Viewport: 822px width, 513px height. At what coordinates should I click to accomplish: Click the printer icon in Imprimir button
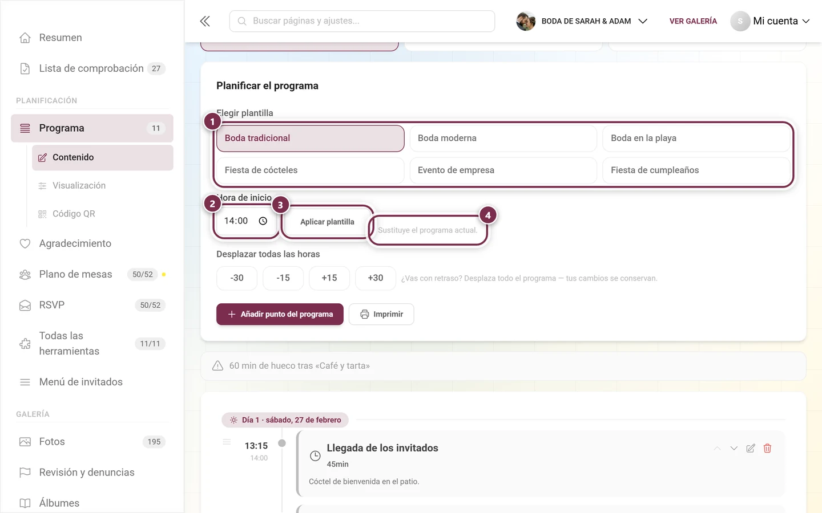coord(365,314)
